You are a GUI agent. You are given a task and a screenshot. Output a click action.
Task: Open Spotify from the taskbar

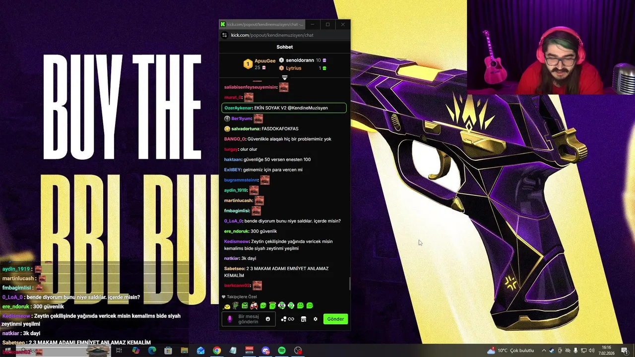coord(282,351)
